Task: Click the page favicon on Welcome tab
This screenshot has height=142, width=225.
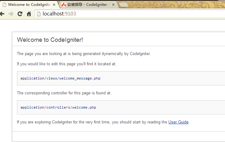Action: [4, 5]
